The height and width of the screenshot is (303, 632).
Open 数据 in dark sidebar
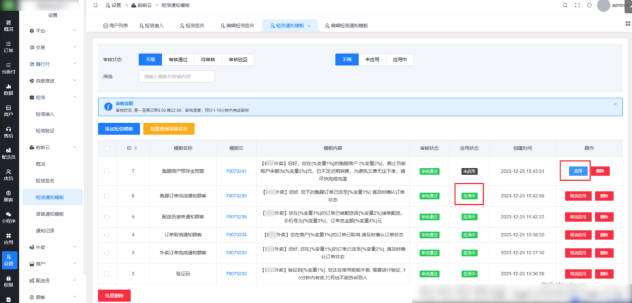pyautogui.click(x=9, y=90)
